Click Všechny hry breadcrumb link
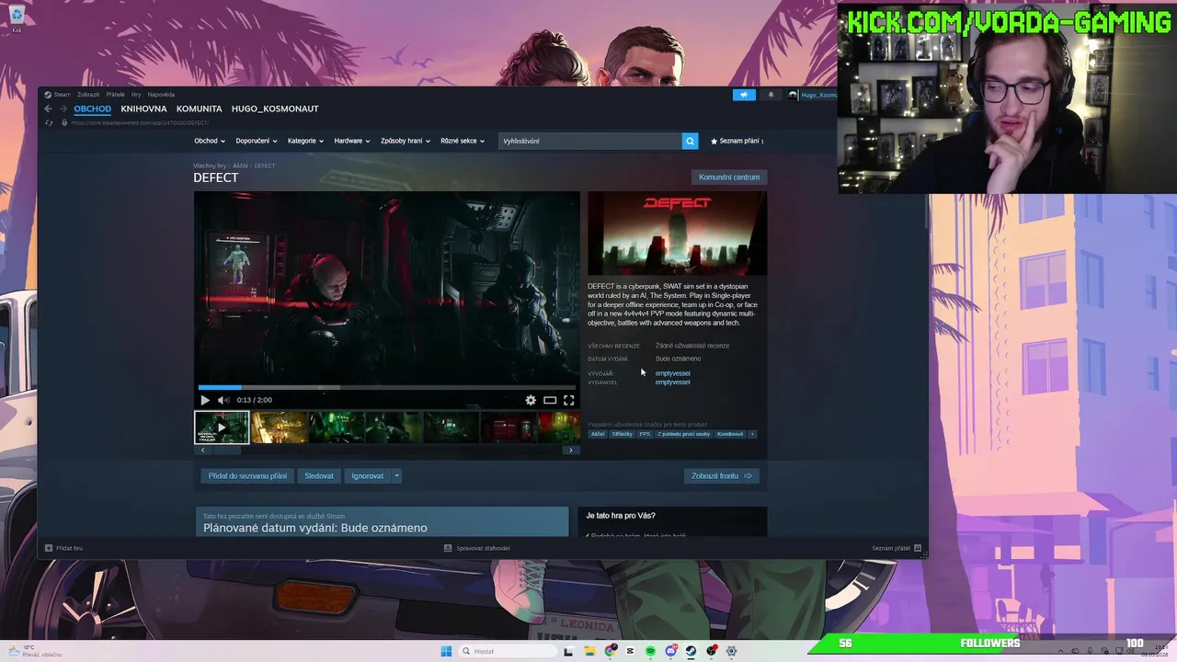The image size is (1177, 662). [x=210, y=165]
